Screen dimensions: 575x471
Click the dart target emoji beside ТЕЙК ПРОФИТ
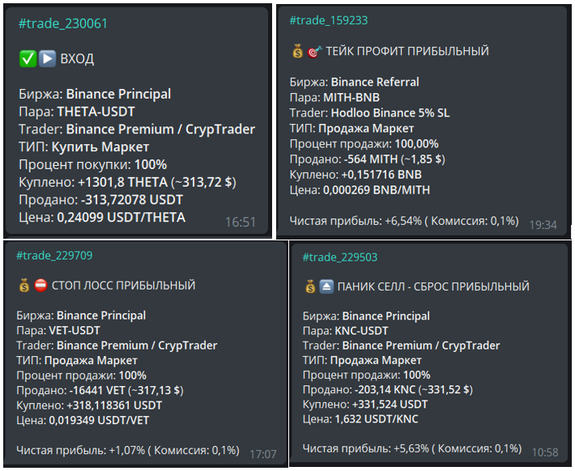click(314, 51)
